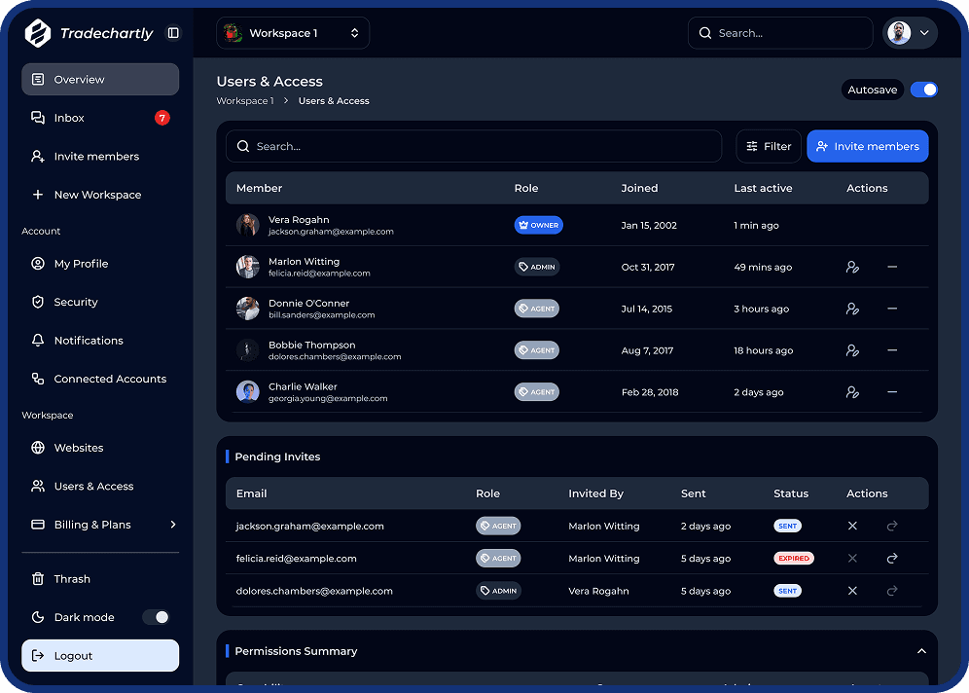
Task: Open the user profile avatar dropdown
Action: tap(910, 33)
